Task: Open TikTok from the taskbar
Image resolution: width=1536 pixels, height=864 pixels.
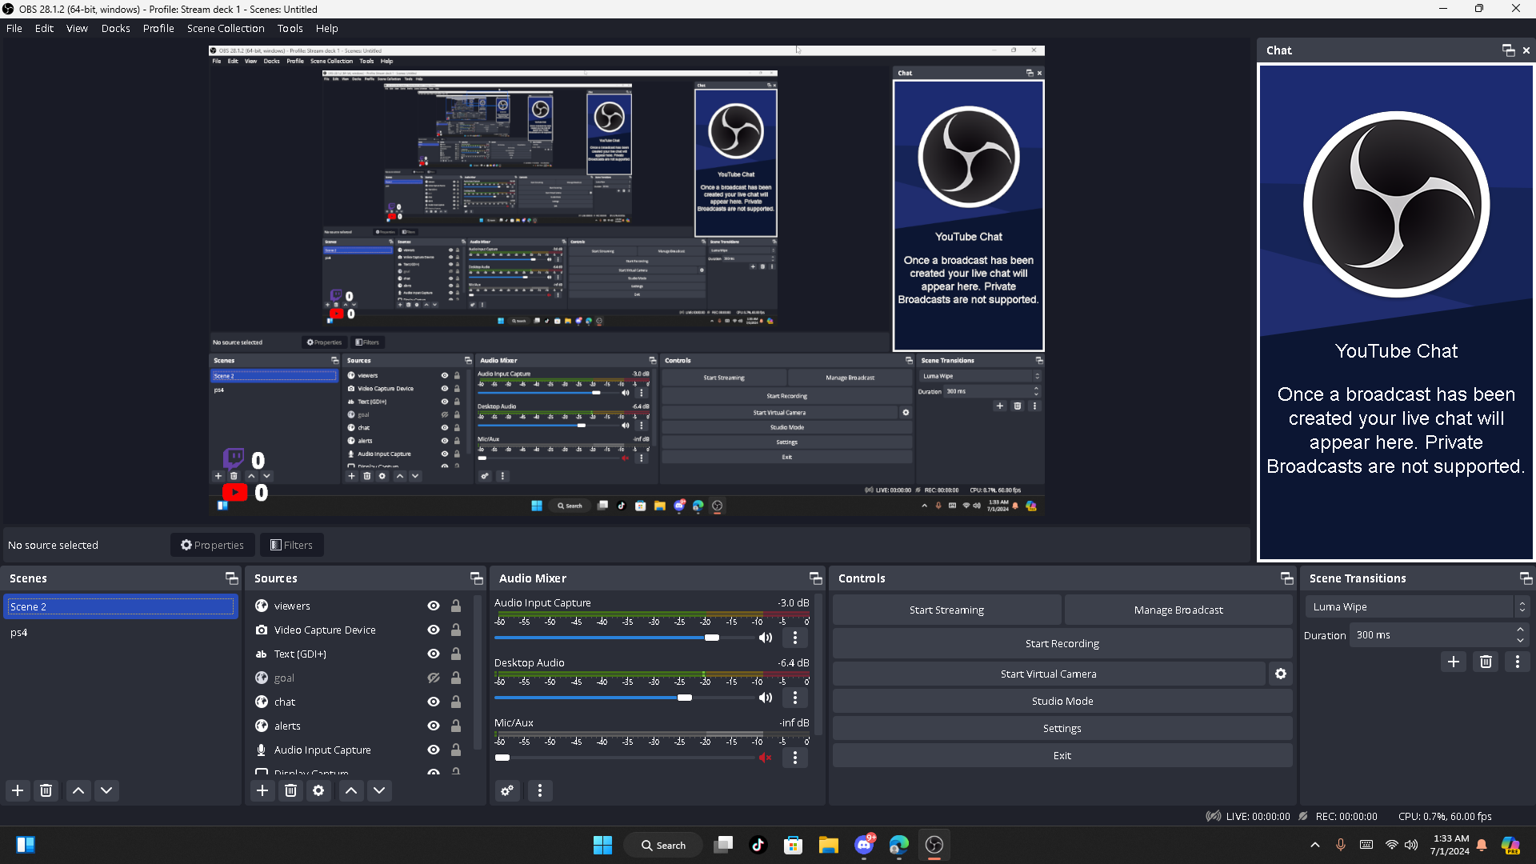Action: (758, 845)
